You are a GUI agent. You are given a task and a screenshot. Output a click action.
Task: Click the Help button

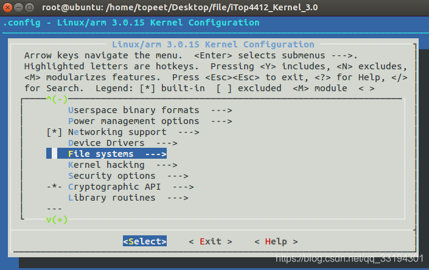click(x=276, y=241)
